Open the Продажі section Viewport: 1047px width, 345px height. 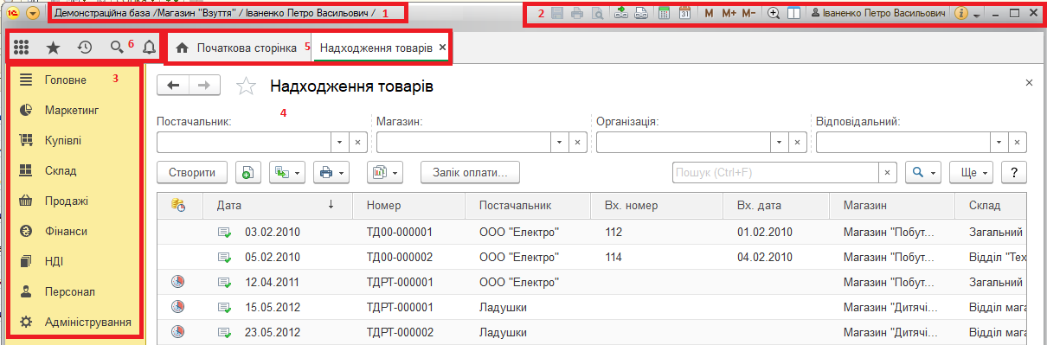point(74,201)
